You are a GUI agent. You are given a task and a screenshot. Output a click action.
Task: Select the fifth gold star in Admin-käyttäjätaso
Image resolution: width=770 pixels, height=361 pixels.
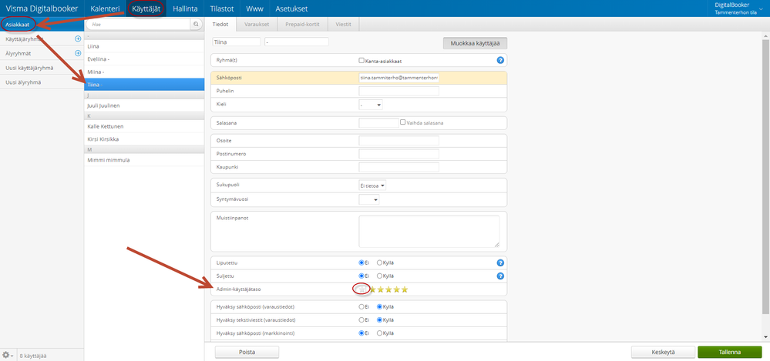[405, 289]
